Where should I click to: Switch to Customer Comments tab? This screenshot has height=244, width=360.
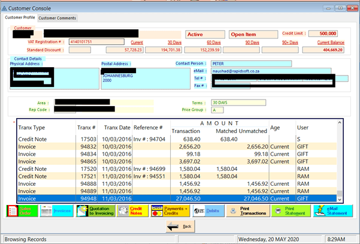(x=57, y=18)
